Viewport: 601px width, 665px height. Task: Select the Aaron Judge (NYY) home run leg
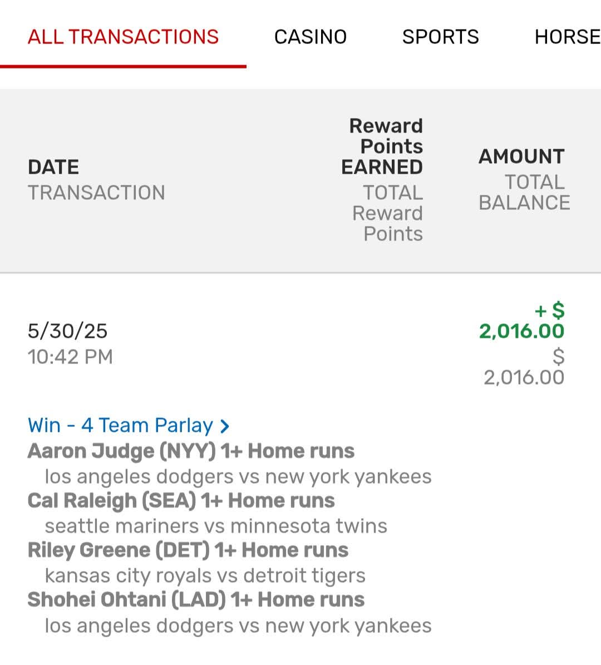tap(191, 451)
